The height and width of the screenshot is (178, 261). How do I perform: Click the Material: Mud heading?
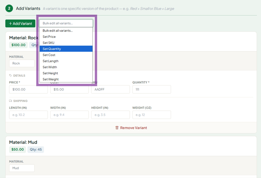[23, 142]
